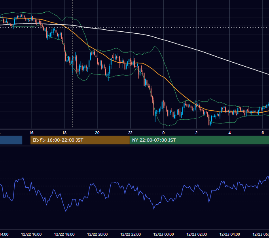The width and height of the screenshot is (269, 238).
Task: Click hour label 16 on price axis
Action: point(31,133)
